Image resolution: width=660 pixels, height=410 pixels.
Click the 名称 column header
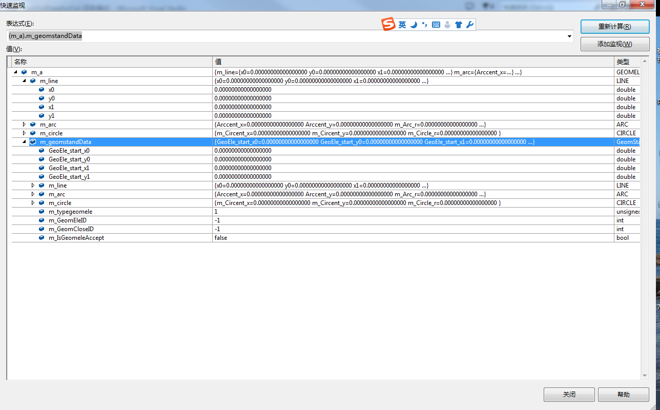[112, 61]
